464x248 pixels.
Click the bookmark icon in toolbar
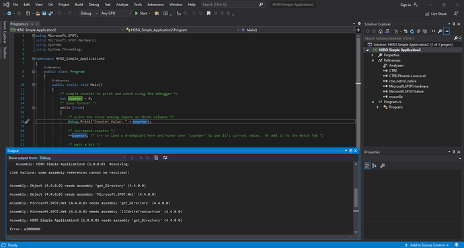208,13
